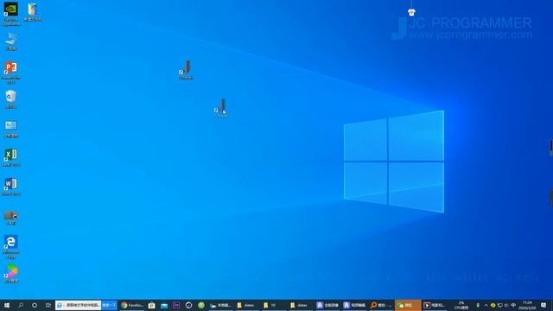Select the Recycle Bin desktop icon
The image size is (553, 311).
point(11,98)
